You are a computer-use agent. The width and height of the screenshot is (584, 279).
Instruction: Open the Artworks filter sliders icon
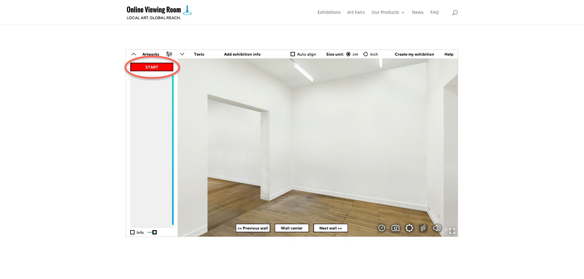click(x=169, y=54)
